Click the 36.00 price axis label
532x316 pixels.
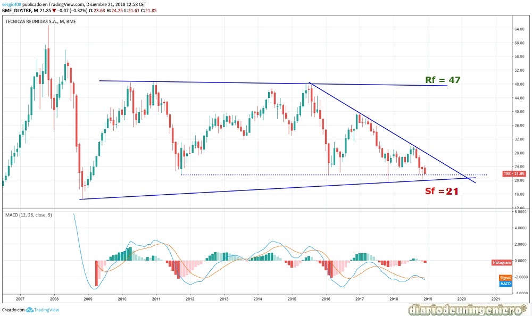(x=519, y=126)
